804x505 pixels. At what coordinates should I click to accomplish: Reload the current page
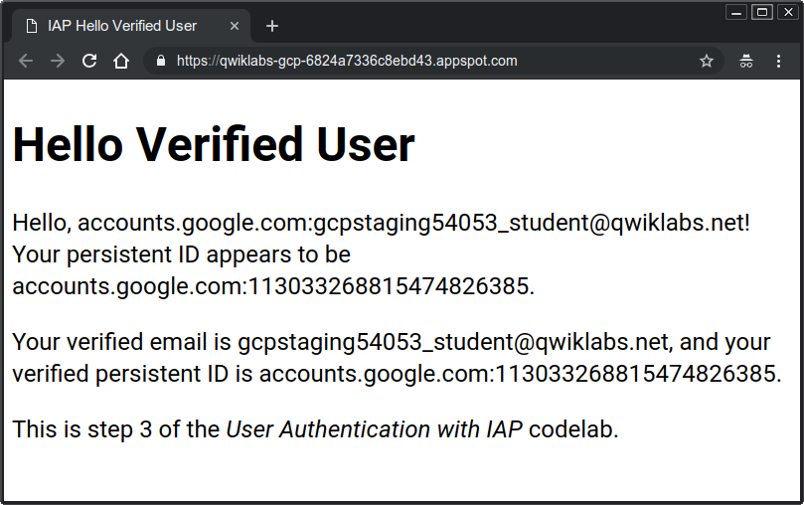pyautogui.click(x=89, y=61)
